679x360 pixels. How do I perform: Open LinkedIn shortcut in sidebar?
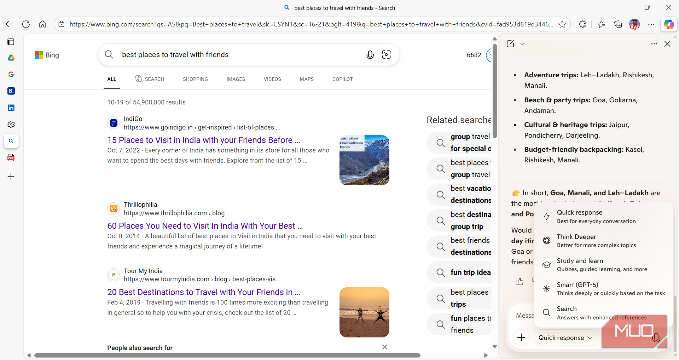click(11, 108)
